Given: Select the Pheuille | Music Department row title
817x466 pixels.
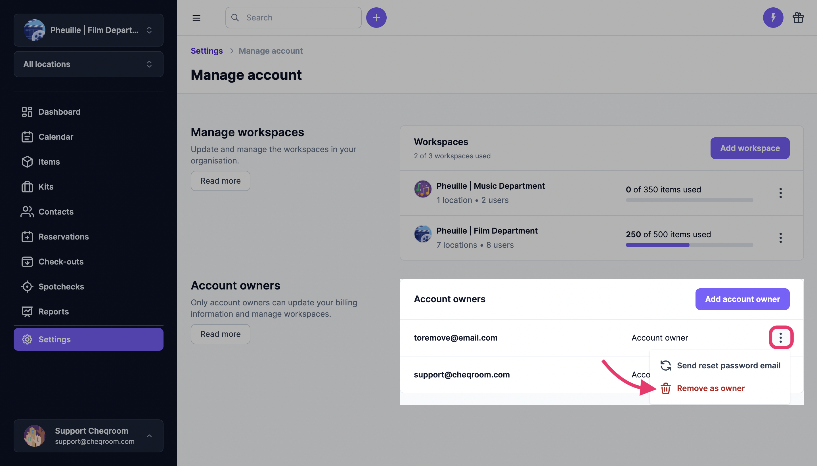Looking at the screenshot, I should (x=490, y=186).
